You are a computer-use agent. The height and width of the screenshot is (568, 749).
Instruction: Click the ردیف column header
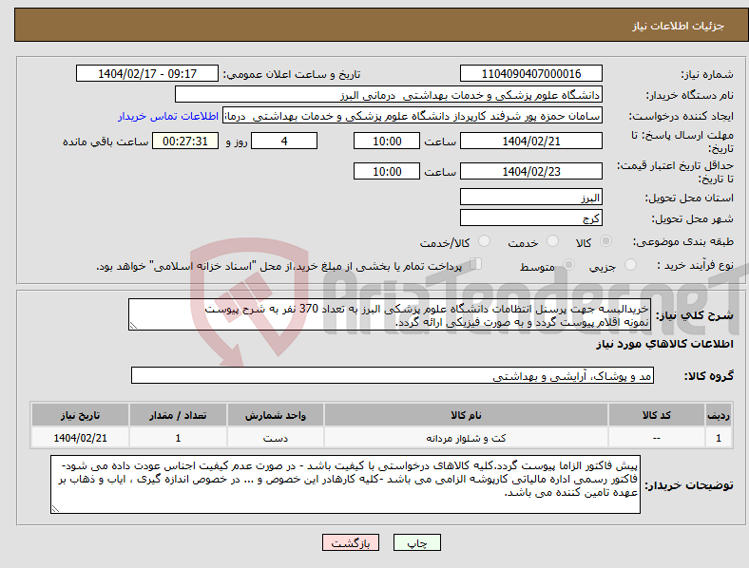(719, 415)
